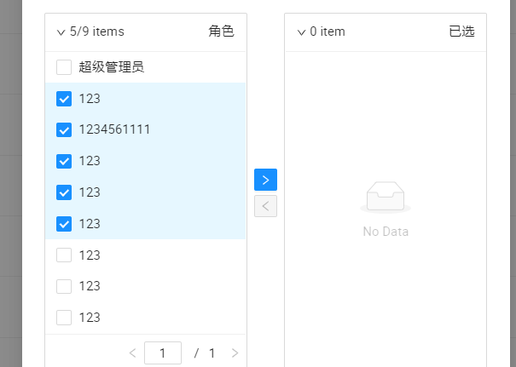Click the 已选 column title

pyautogui.click(x=461, y=32)
